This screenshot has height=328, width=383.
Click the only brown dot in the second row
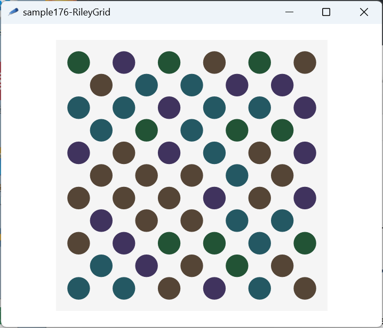pyautogui.click(x=101, y=85)
